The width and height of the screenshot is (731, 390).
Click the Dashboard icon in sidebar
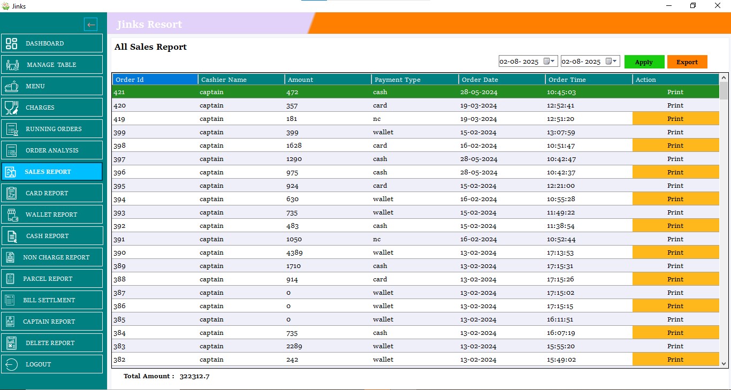(x=12, y=43)
